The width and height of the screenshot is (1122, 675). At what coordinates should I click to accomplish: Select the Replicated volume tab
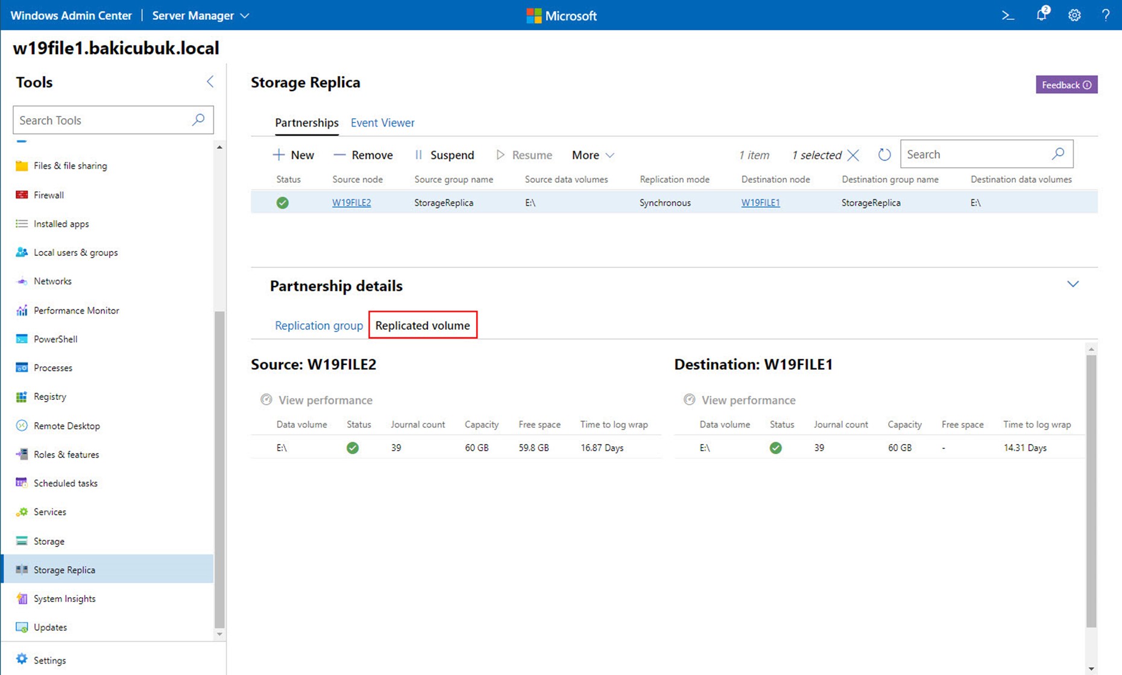click(x=423, y=325)
